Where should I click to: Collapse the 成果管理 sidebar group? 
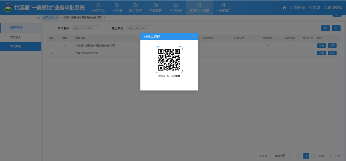coord(21,28)
